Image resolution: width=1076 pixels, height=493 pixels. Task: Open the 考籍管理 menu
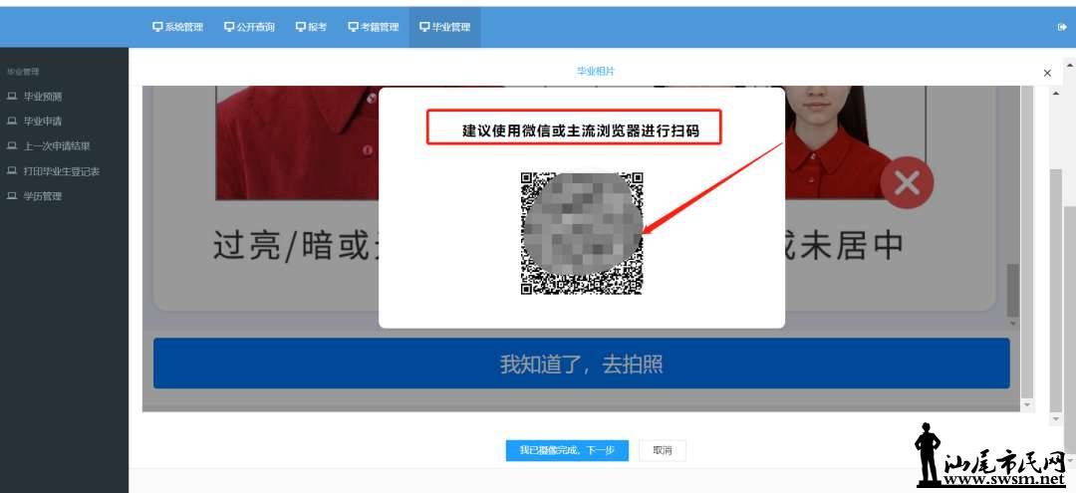point(374,28)
